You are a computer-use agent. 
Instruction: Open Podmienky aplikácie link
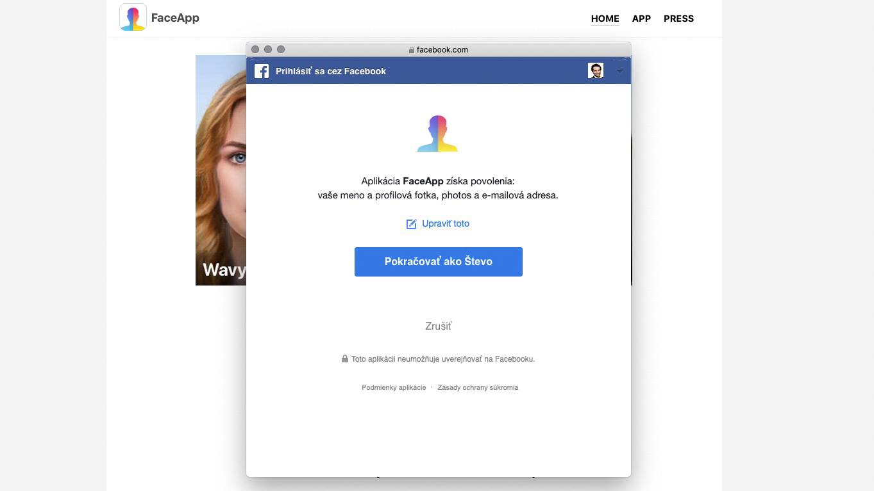394,387
